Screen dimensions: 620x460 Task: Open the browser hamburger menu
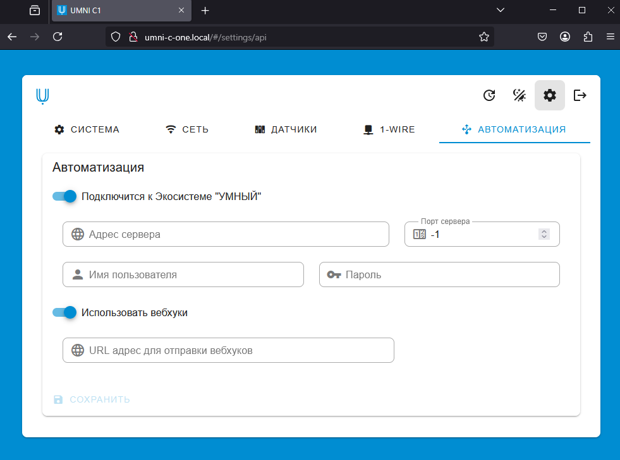pos(611,37)
